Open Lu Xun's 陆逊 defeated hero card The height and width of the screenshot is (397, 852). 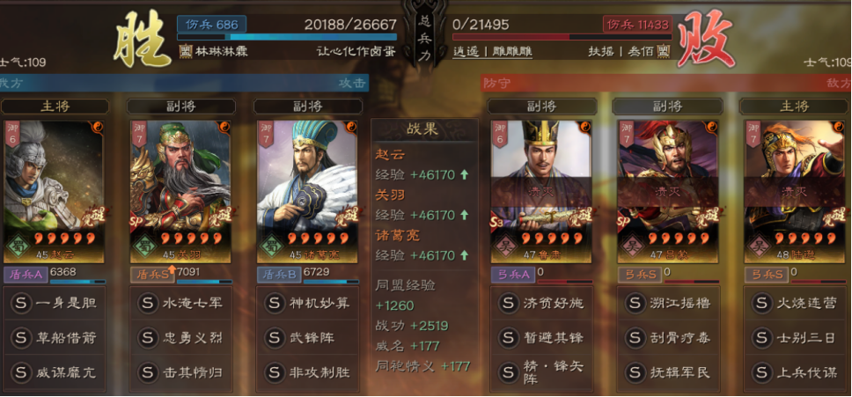(795, 191)
